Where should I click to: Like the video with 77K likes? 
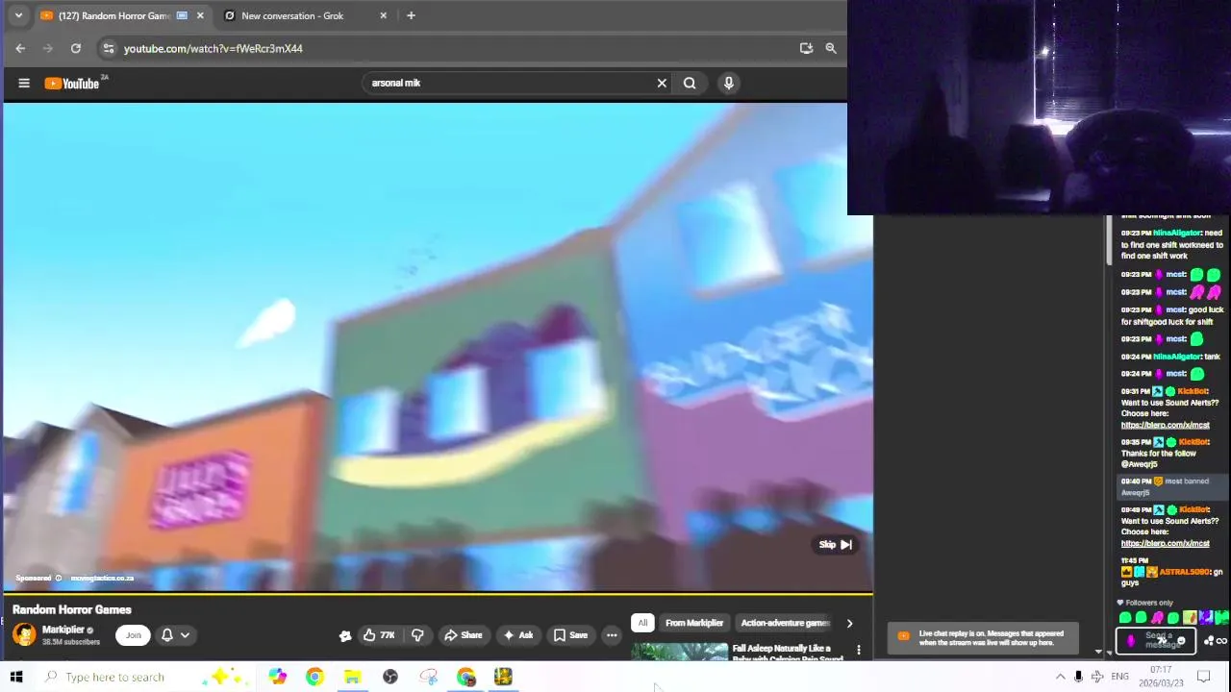pos(379,634)
